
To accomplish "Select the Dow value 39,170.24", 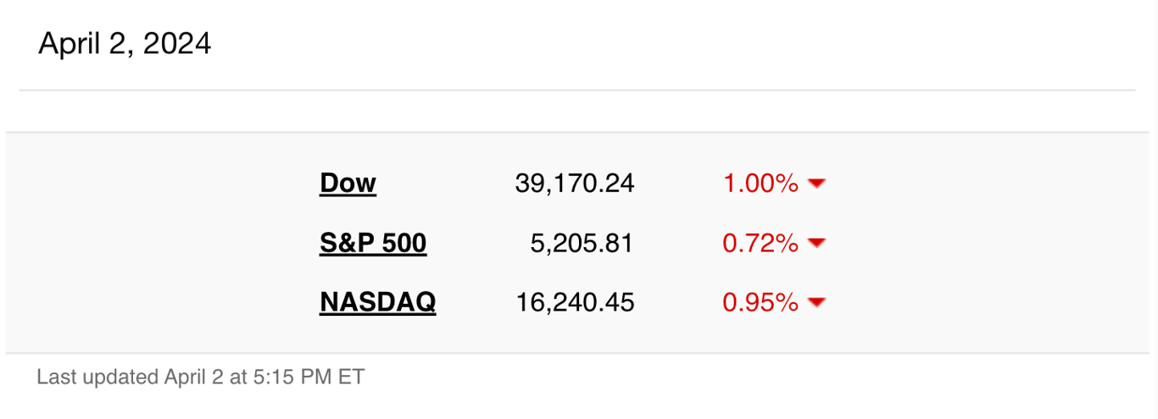I will (x=575, y=183).
